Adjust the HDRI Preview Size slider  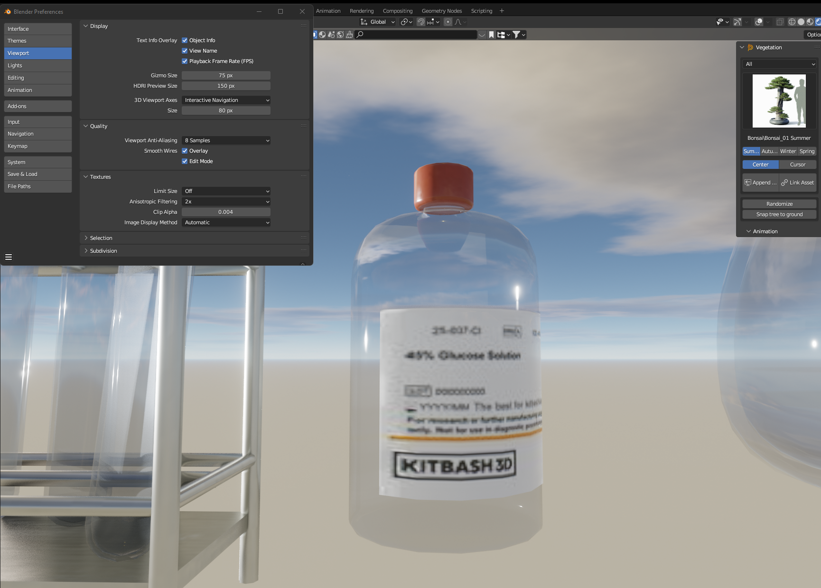tap(226, 86)
